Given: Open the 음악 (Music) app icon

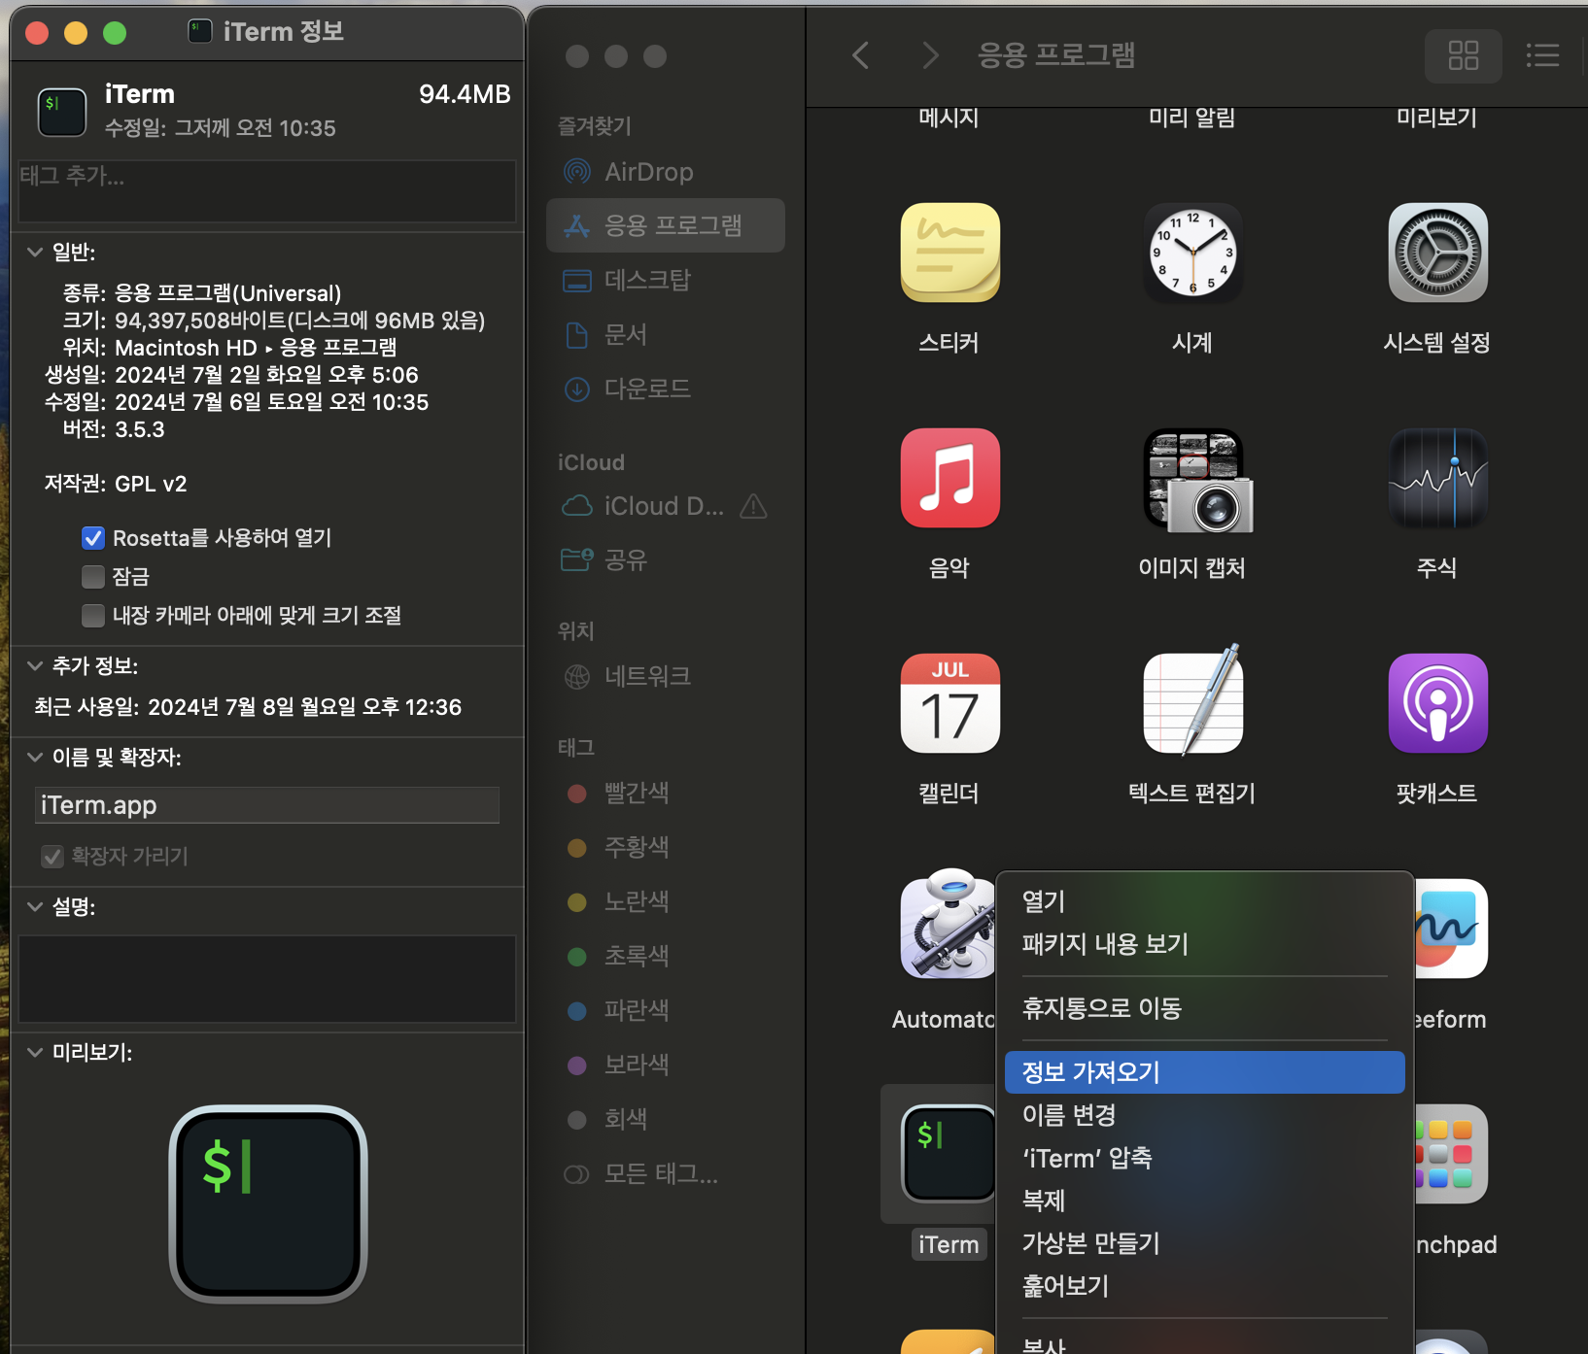Looking at the screenshot, I should tap(949, 478).
